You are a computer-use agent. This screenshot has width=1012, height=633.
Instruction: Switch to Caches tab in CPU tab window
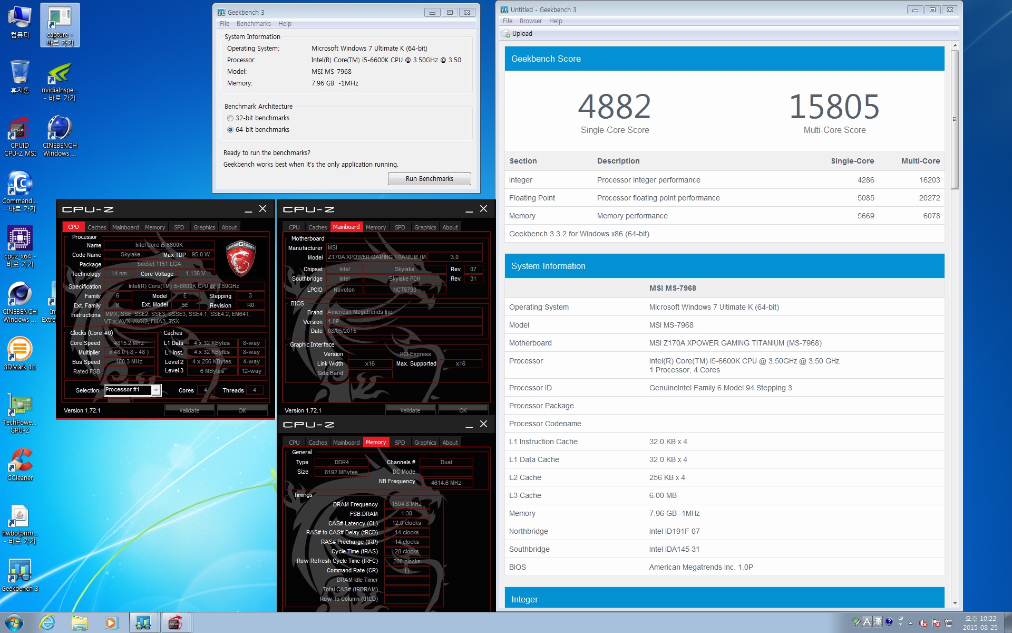point(97,227)
